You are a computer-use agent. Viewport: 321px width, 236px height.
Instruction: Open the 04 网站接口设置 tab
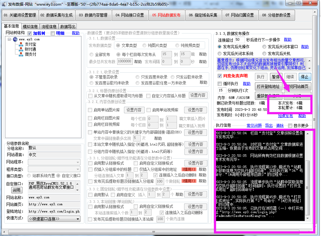coord(130,15)
